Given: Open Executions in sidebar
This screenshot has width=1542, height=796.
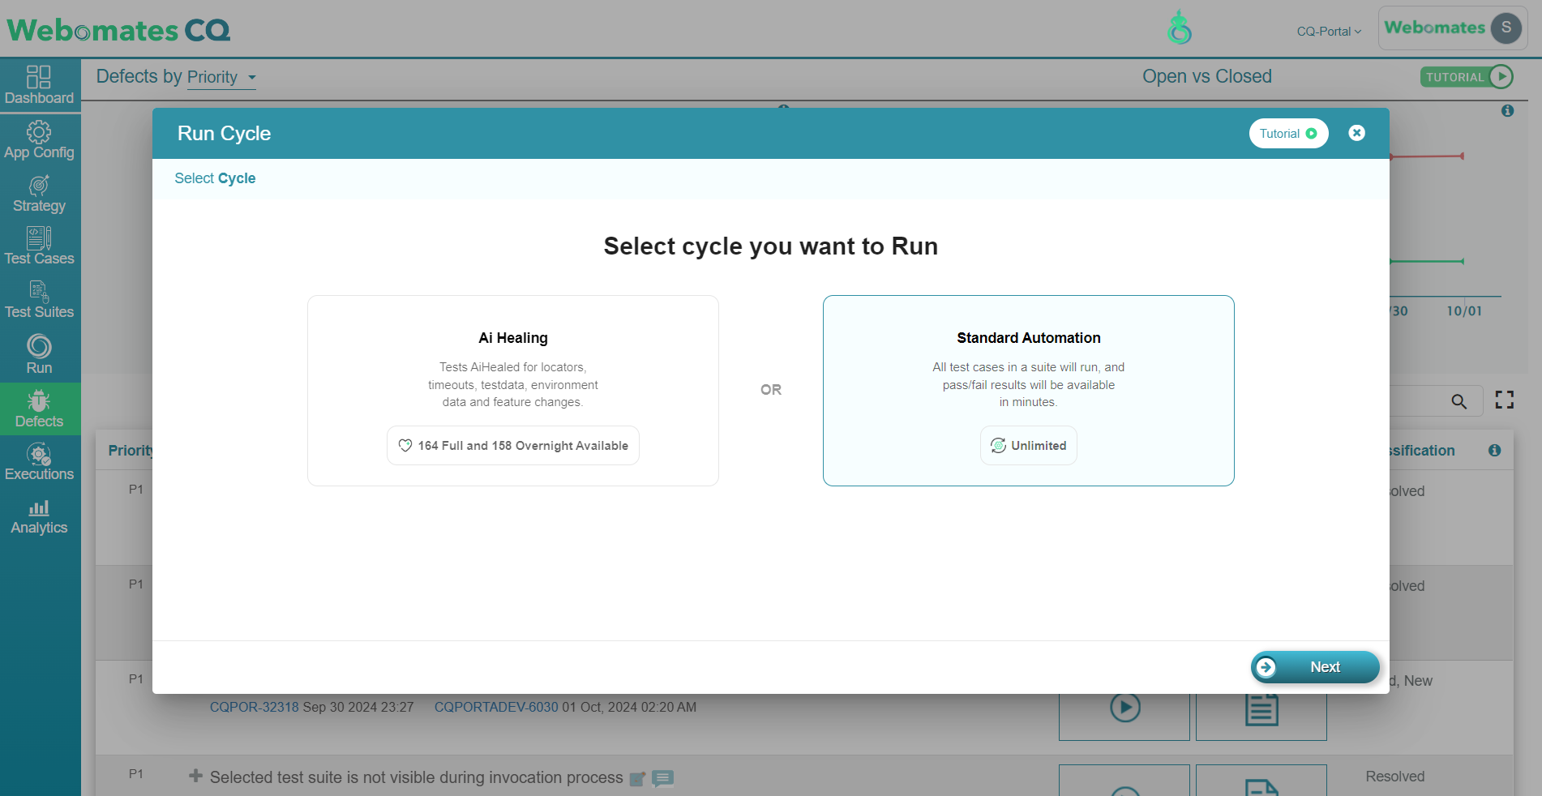Looking at the screenshot, I should [39, 462].
